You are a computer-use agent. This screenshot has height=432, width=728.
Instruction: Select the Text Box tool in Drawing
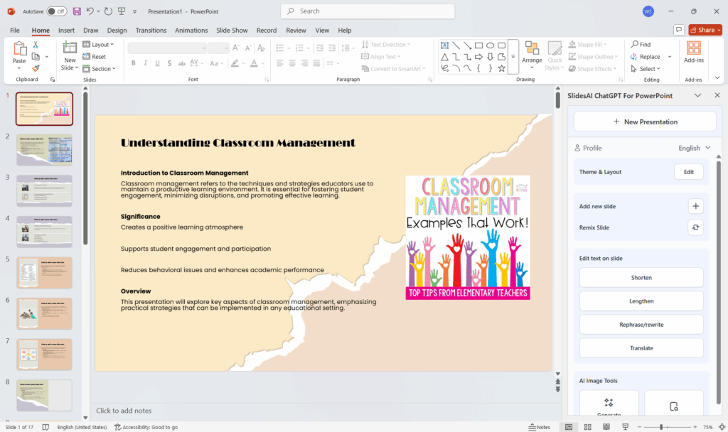[x=445, y=45]
